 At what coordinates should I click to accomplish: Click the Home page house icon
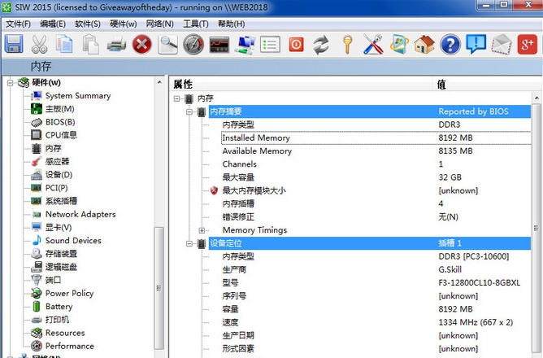[x=424, y=45]
